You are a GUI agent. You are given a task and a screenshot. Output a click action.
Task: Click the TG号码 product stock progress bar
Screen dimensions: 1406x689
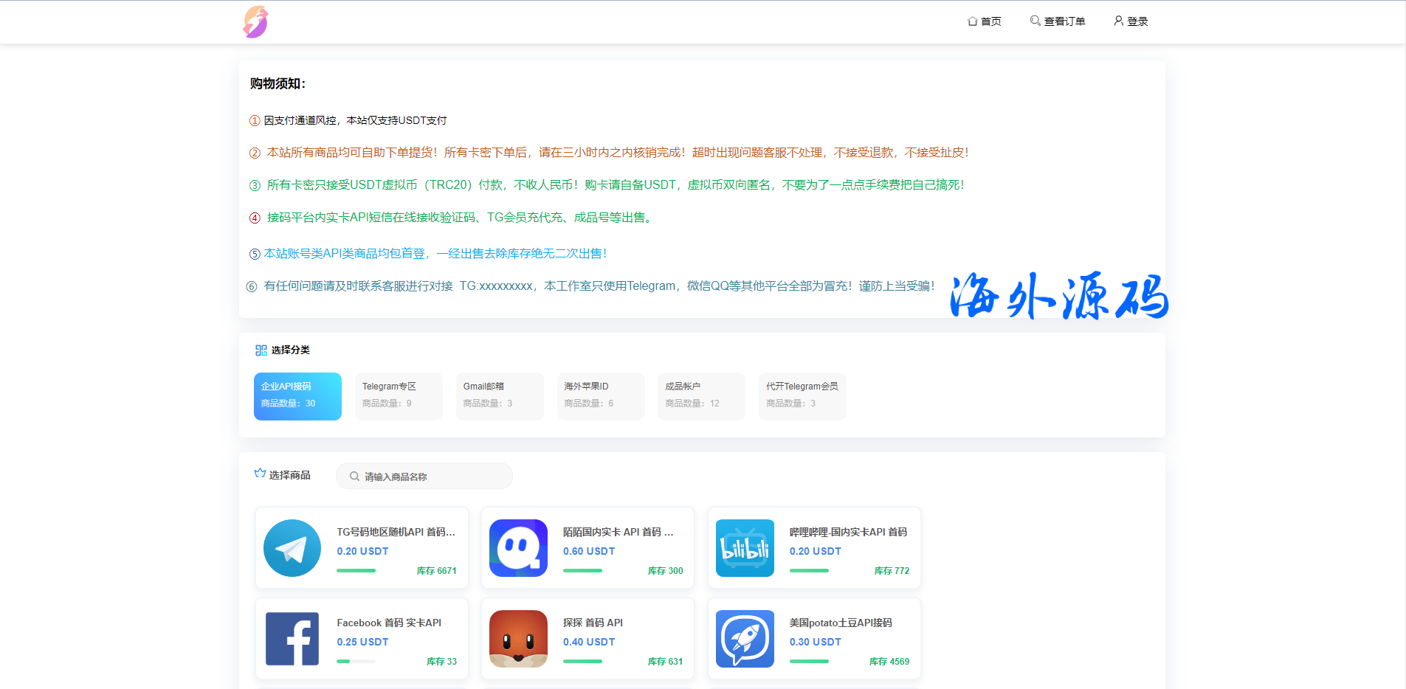pos(356,571)
